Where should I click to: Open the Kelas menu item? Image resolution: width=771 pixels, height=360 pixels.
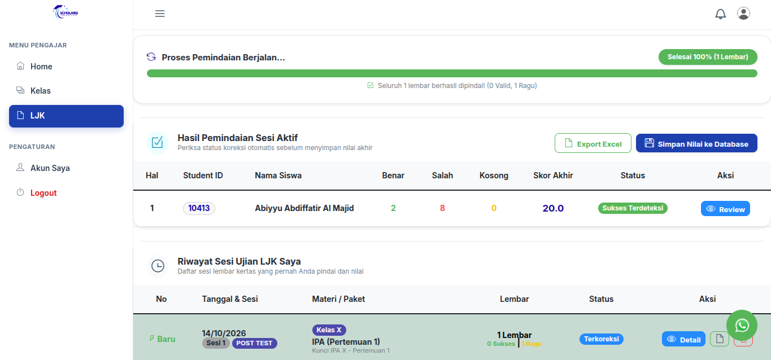pyautogui.click(x=66, y=91)
